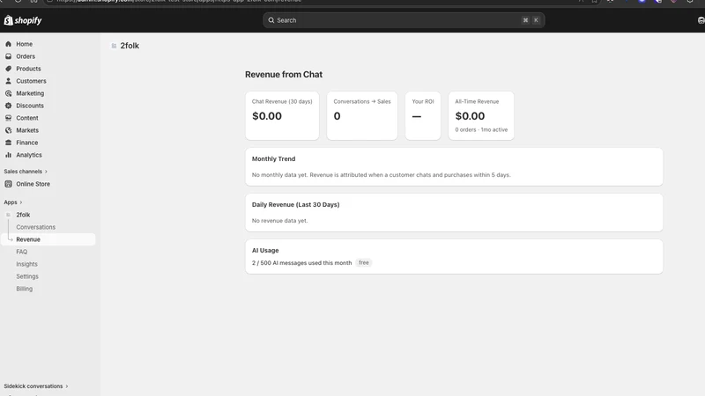Expand the Sales channels section
705x396 pixels.
pos(26,172)
